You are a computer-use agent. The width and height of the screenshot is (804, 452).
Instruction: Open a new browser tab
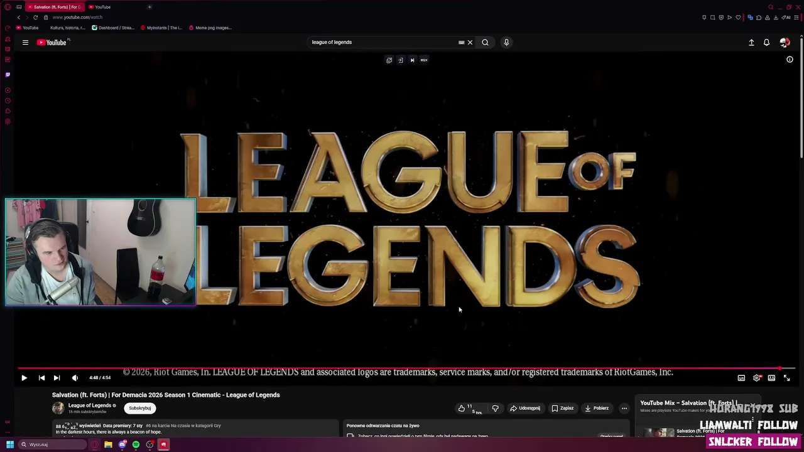point(149,7)
